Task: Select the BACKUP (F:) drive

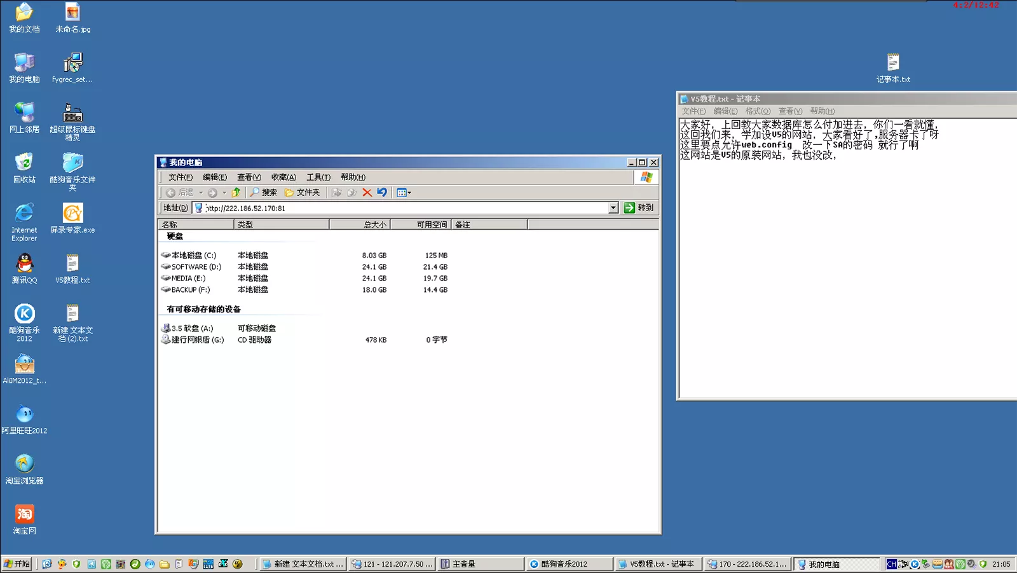Action: [190, 290]
